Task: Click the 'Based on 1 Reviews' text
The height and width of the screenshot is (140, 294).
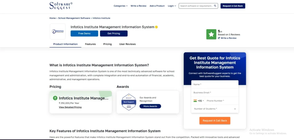Action: (x=229, y=34)
